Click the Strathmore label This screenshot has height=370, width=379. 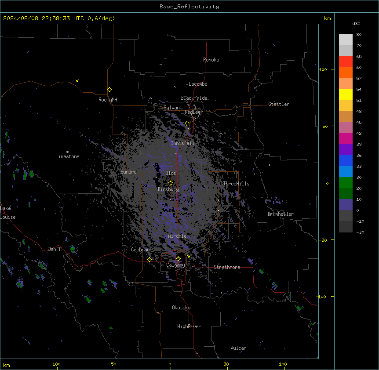click(227, 267)
